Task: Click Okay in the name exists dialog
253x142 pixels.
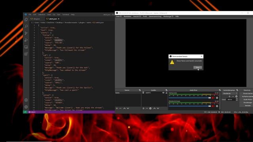Action: tap(198, 67)
